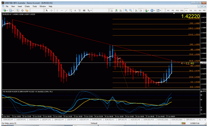Toggle the active H1 timeframe button
Image resolution: width=208 pixels, height=126 pixels.
186,10
